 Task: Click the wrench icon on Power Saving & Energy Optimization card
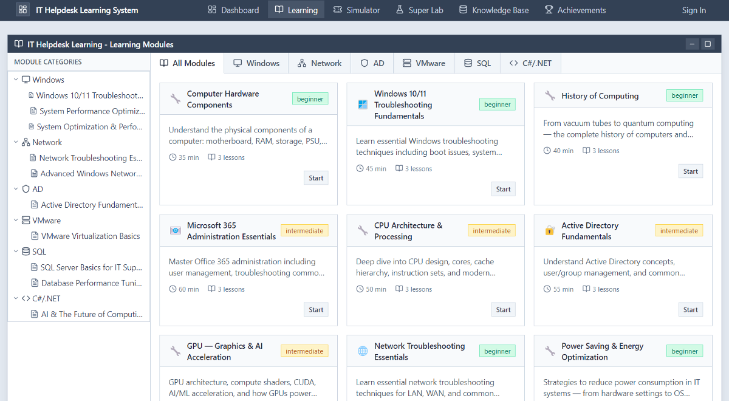click(550, 351)
